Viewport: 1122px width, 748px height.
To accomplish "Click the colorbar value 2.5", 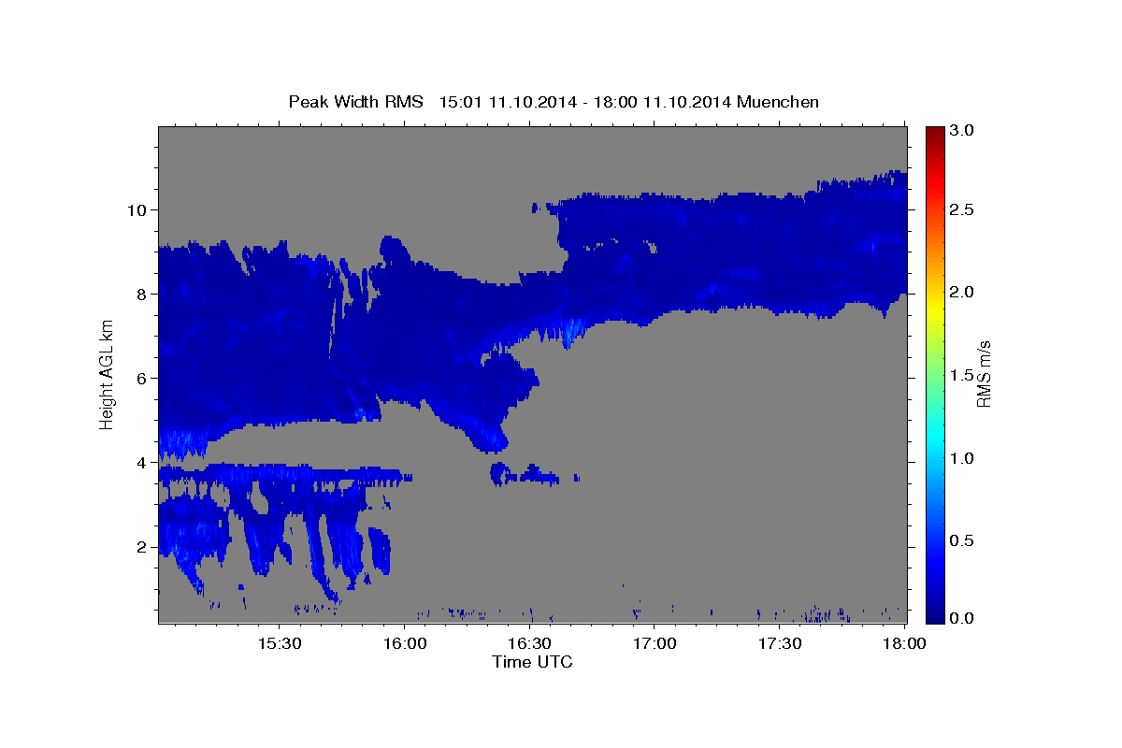I will pos(963,210).
